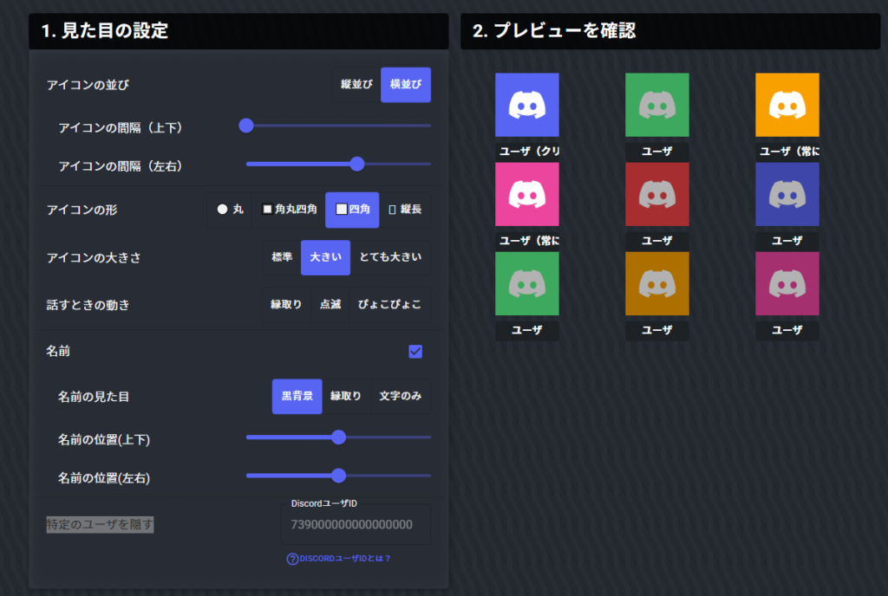Viewport: 888px width, 596px height.
Task: Click the orange Discord avatar in preview
Action: point(787,105)
